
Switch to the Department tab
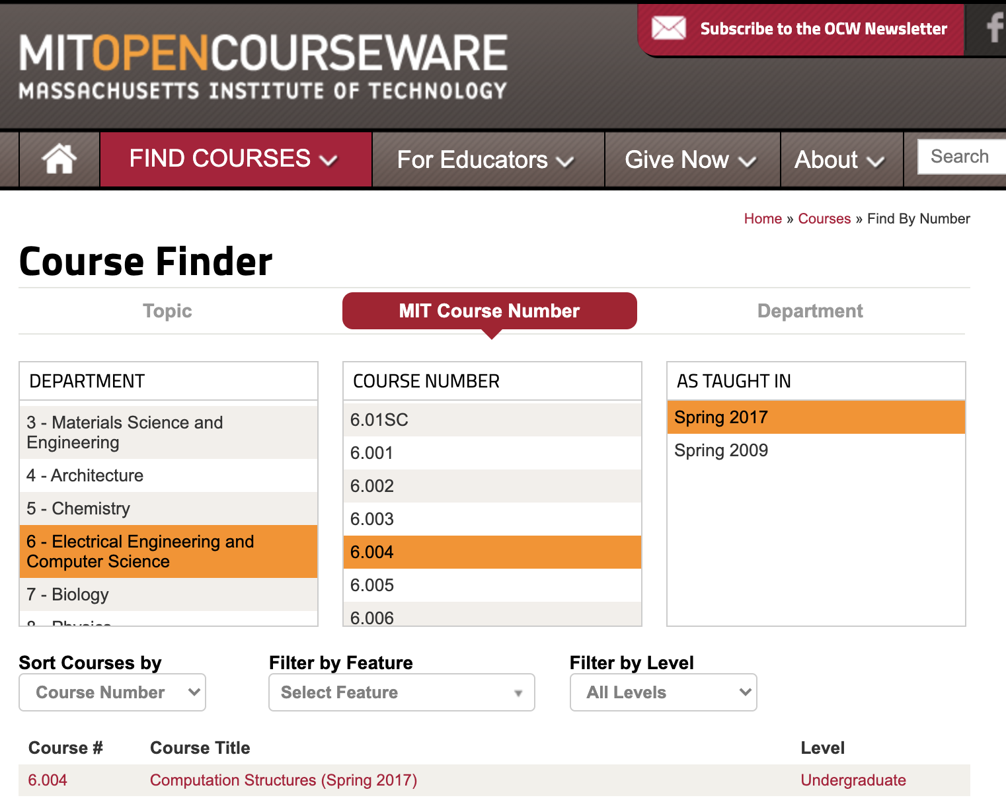[x=810, y=311]
